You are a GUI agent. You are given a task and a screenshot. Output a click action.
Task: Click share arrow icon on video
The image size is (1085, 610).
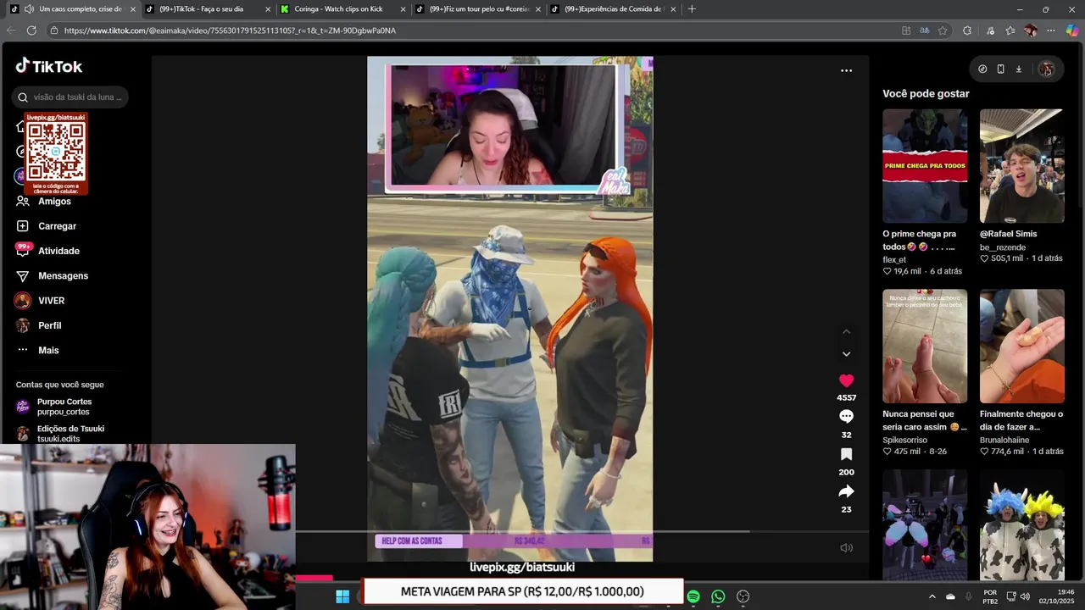click(x=846, y=491)
